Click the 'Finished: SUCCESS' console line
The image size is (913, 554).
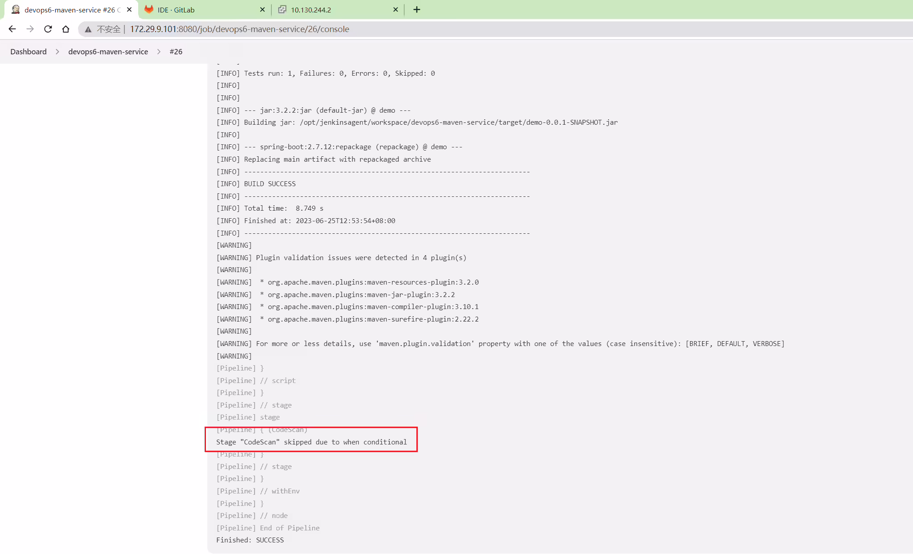pyautogui.click(x=250, y=540)
